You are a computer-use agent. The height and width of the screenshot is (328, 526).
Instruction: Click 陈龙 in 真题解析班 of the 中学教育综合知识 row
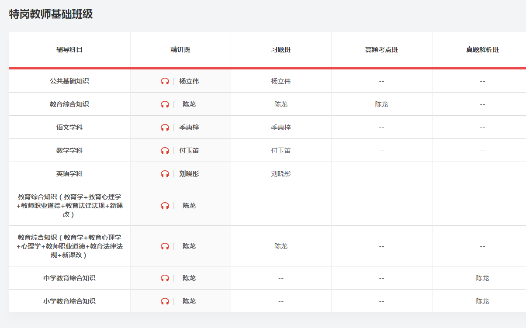coord(483,278)
